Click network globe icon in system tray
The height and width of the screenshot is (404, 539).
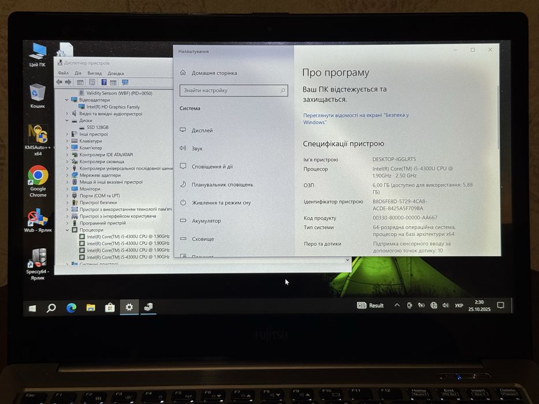(x=434, y=305)
